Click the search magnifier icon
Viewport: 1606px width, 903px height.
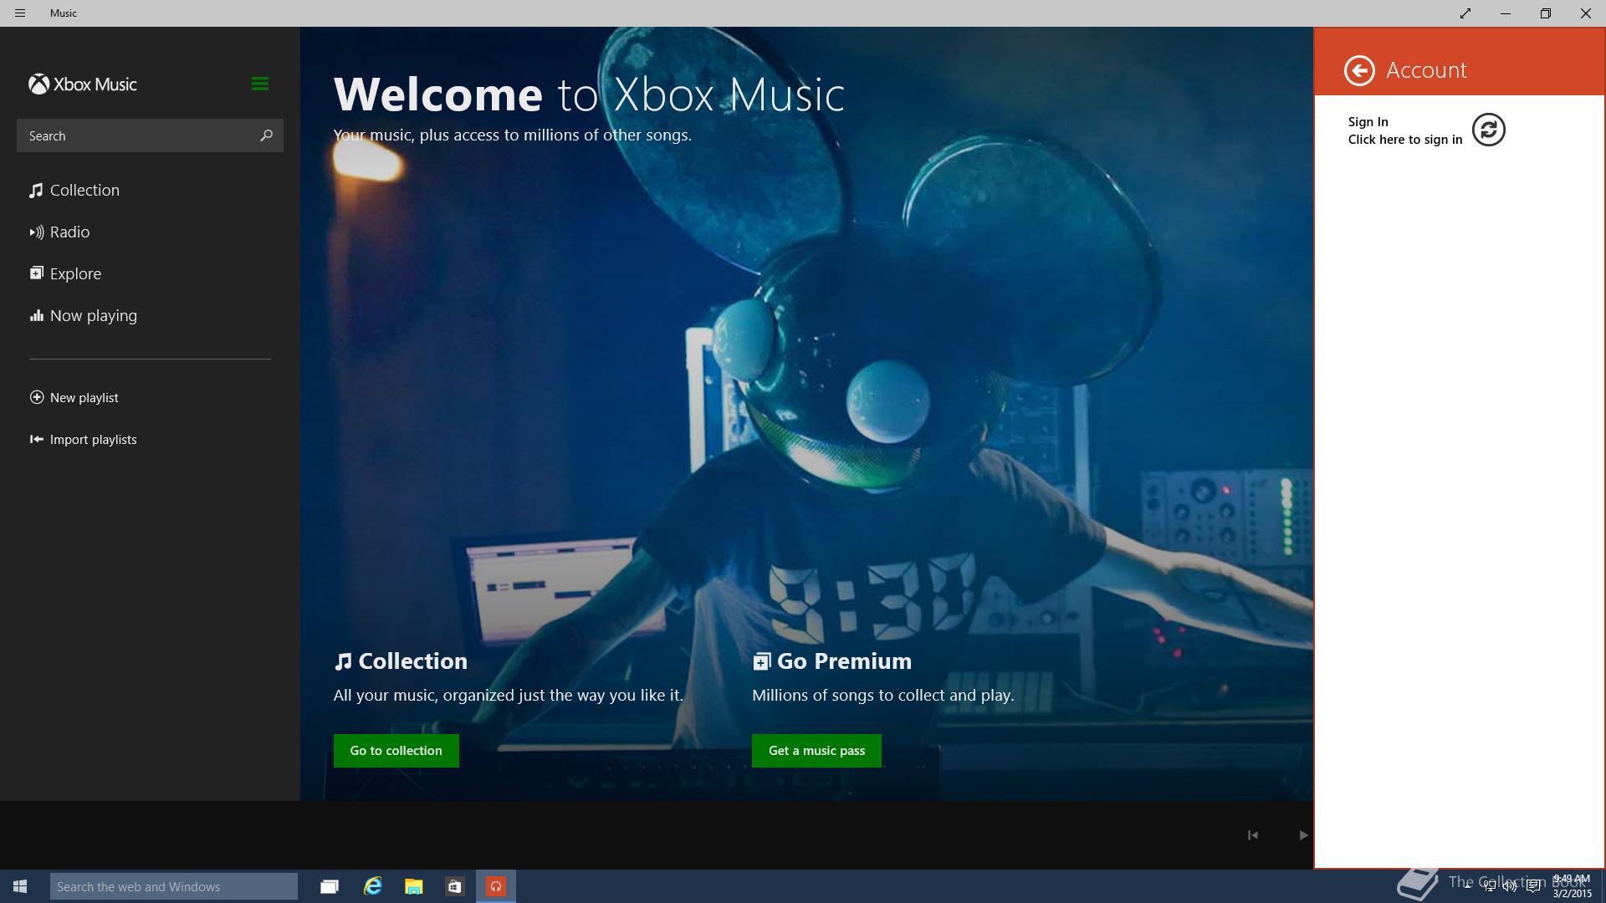tap(266, 135)
